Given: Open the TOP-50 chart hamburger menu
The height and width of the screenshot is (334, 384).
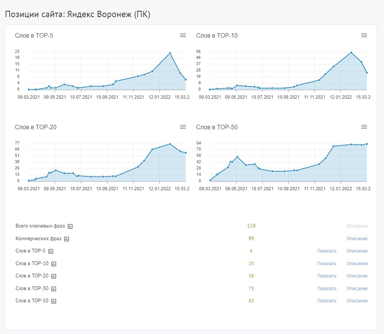Looking at the screenshot, I should 364,127.
